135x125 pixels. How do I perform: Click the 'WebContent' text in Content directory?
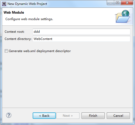tap(43, 39)
